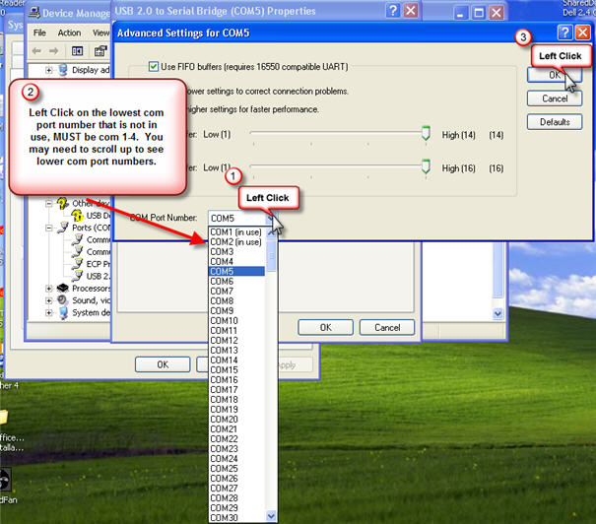Toggle Use FIFO buffers checkbox

154,67
